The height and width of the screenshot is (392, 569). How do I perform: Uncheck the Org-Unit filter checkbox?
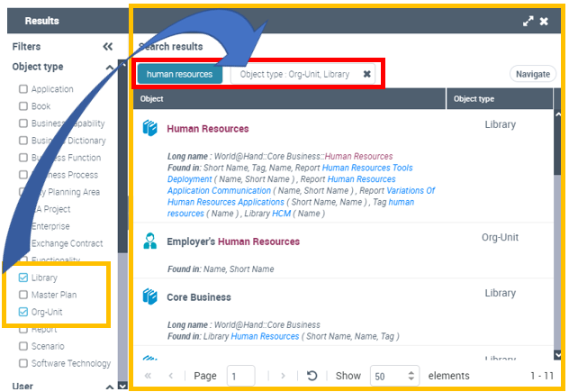click(23, 312)
